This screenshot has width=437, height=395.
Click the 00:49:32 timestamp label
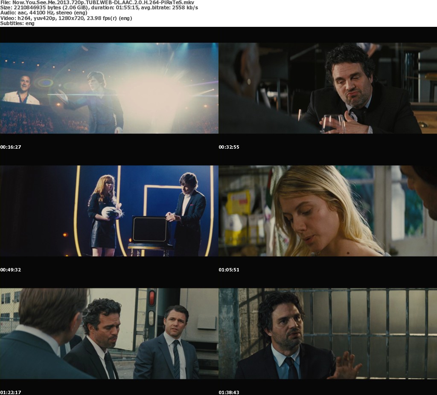click(11, 270)
